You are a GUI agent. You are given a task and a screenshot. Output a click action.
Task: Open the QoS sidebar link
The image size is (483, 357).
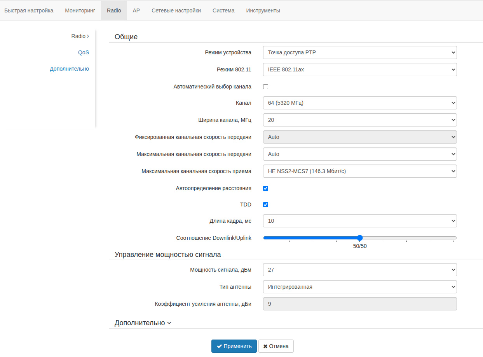pyautogui.click(x=84, y=52)
